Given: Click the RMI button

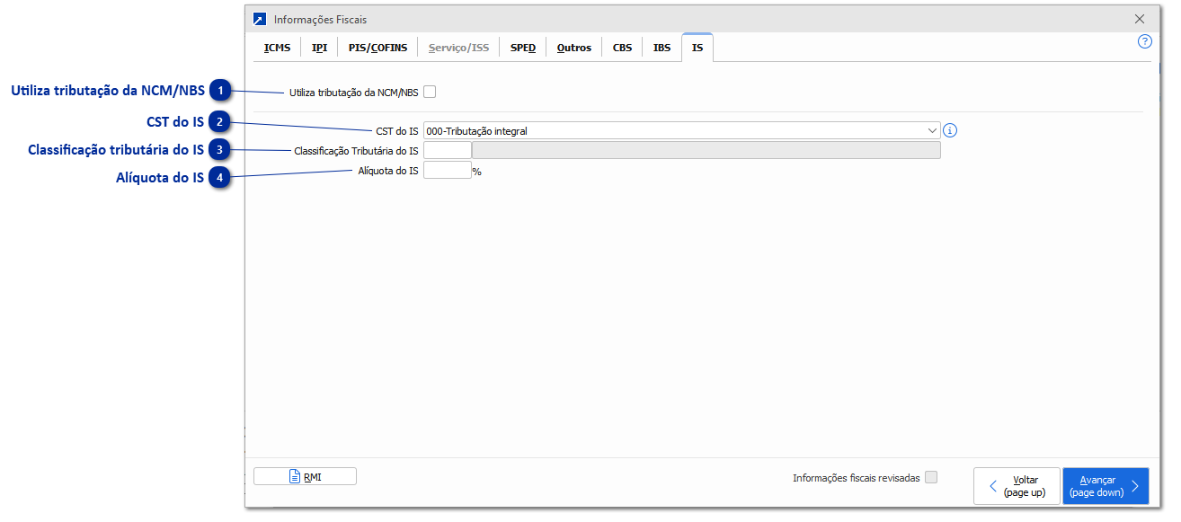Looking at the screenshot, I should [305, 477].
